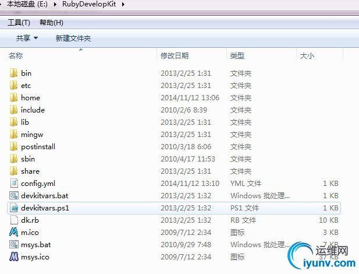Select the file name share
This screenshot has width=359, height=274.
pos(30,171)
